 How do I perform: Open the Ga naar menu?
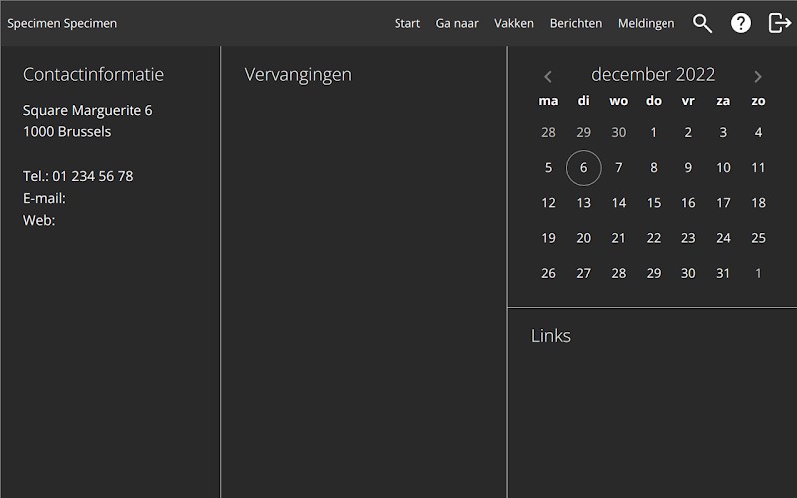coord(457,23)
